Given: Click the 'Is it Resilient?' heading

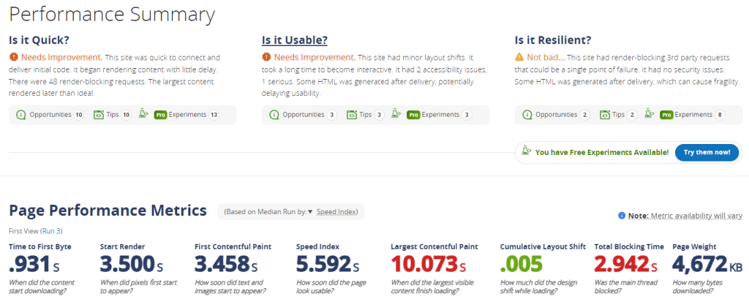Looking at the screenshot, I should (554, 40).
